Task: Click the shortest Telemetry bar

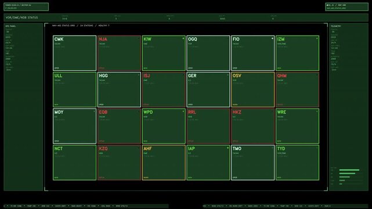Action: pyautogui.click(x=341, y=184)
